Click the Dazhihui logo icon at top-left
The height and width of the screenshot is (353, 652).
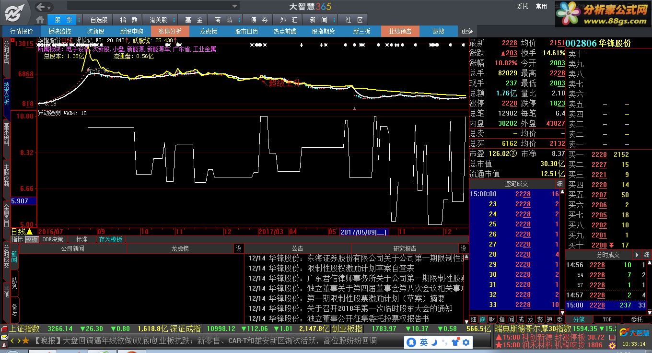point(15,12)
